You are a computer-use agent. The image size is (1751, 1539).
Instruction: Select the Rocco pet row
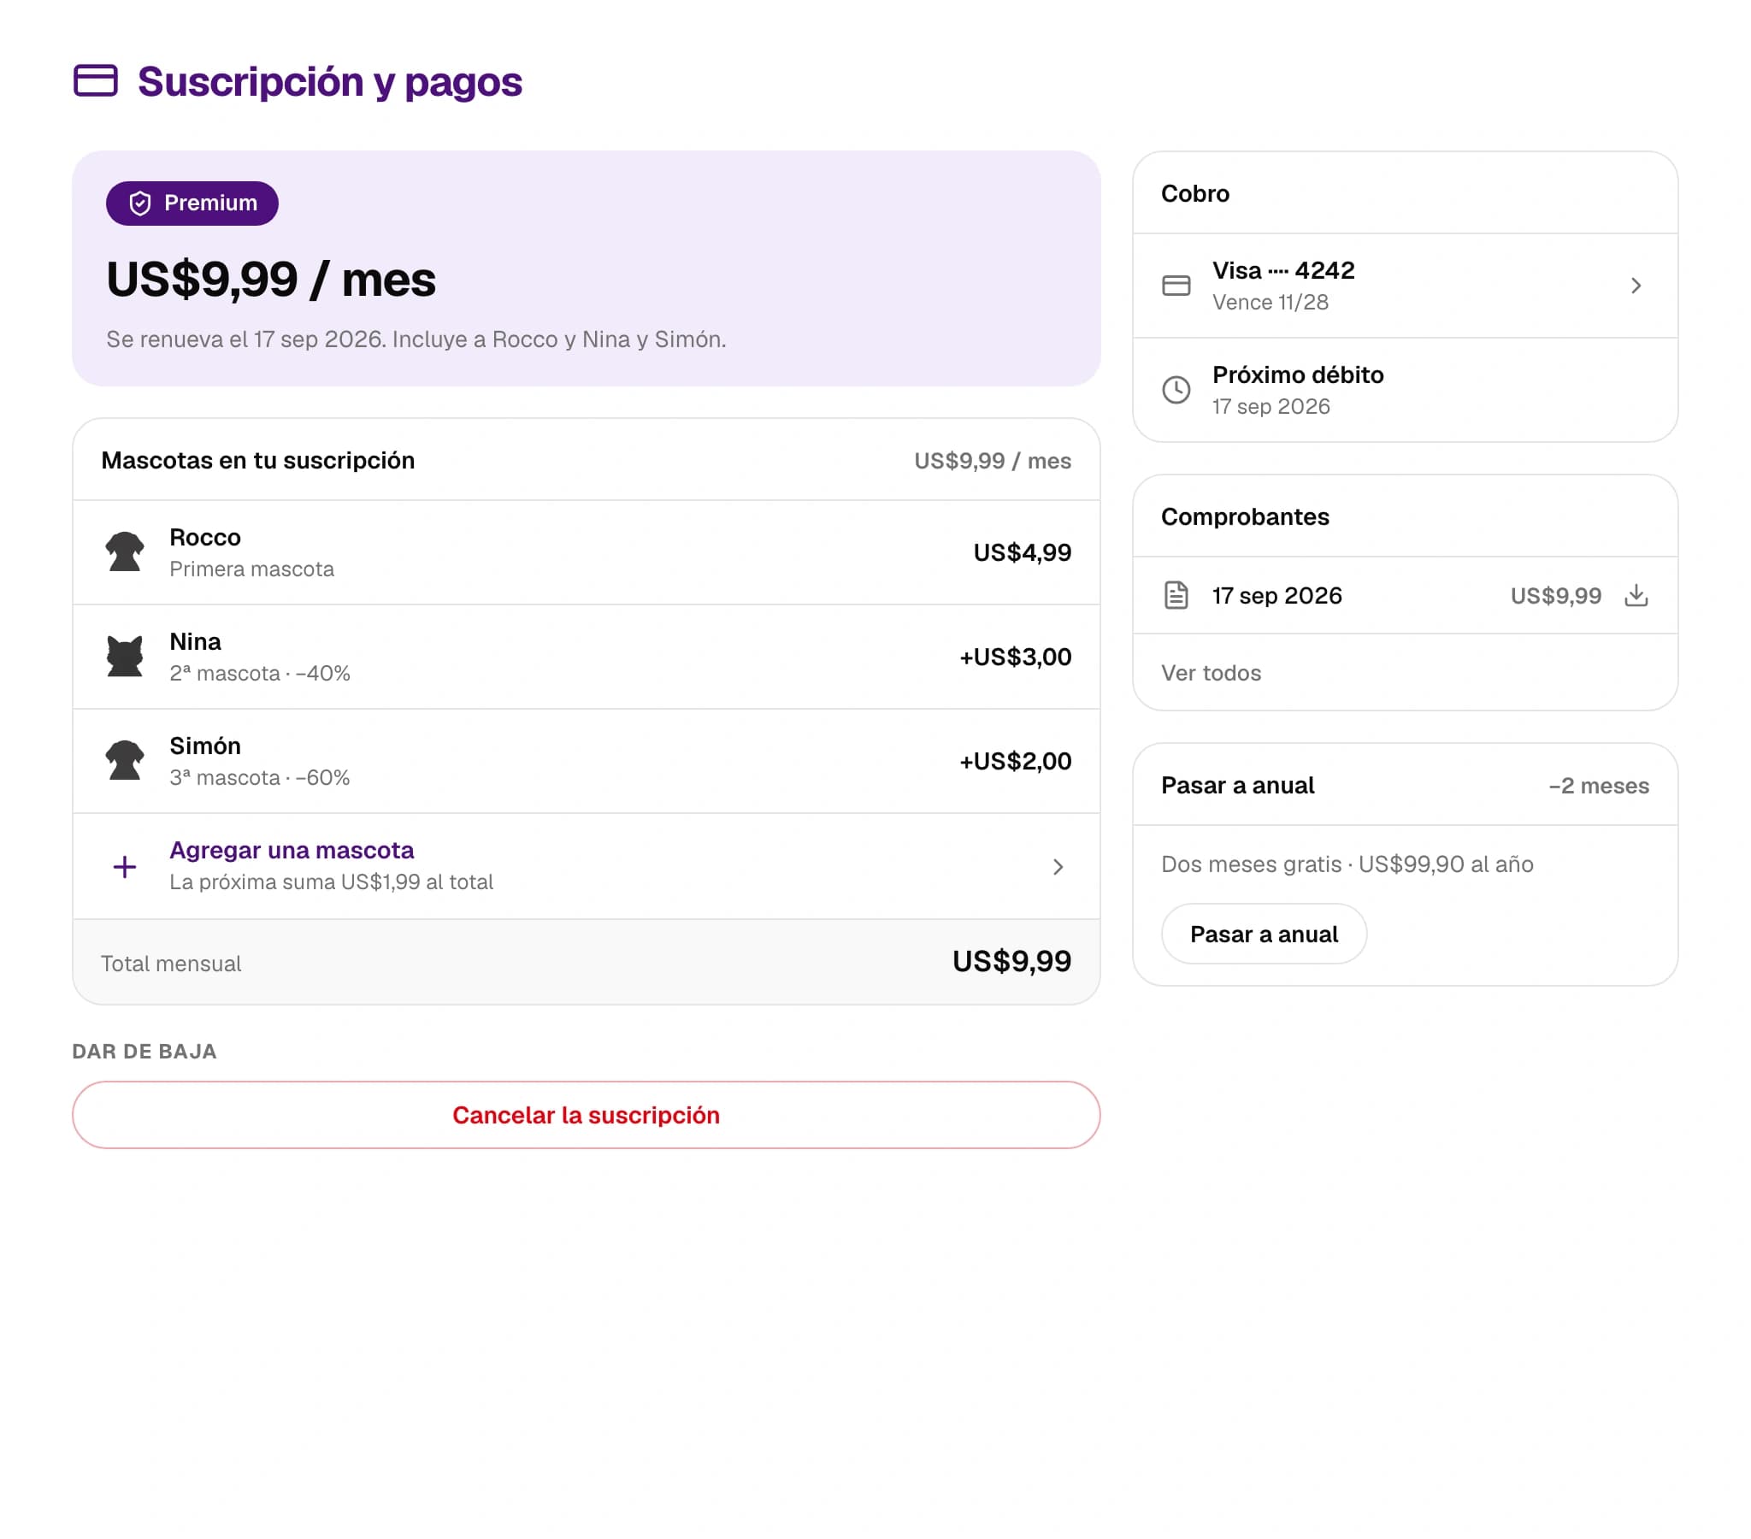pyautogui.click(x=586, y=552)
